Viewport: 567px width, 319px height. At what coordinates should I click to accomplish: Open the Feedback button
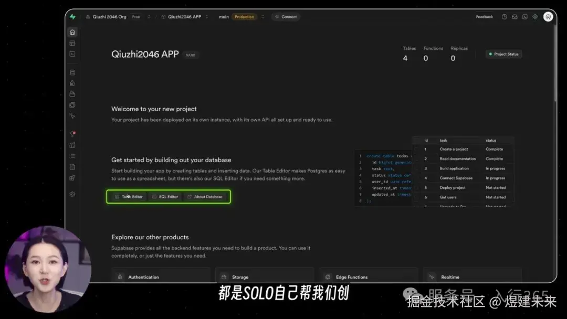coord(484,17)
